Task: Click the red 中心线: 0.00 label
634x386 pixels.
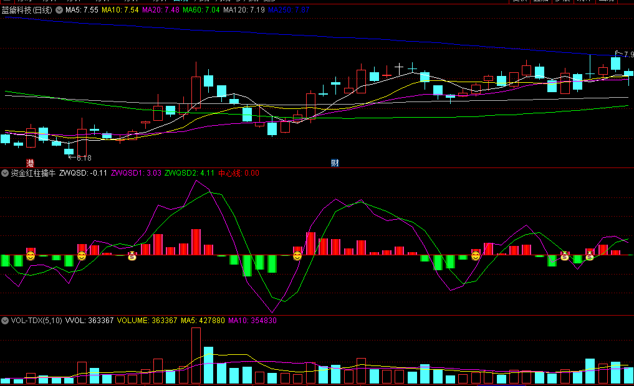Action: coord(239,173)
